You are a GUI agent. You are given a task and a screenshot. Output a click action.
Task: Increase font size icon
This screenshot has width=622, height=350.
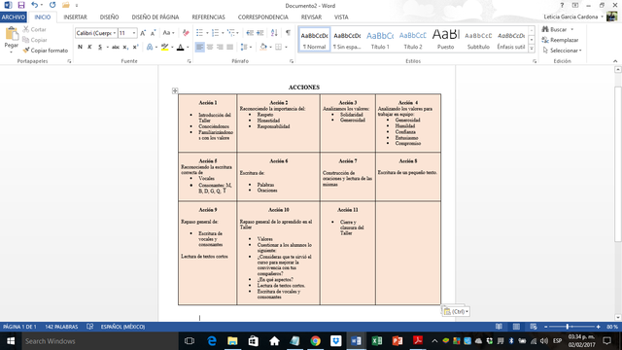tap(143, 33)
